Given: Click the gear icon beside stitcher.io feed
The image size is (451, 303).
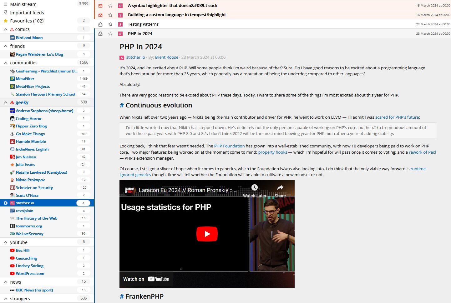Looking at the screenshot, I should [5, 203].
